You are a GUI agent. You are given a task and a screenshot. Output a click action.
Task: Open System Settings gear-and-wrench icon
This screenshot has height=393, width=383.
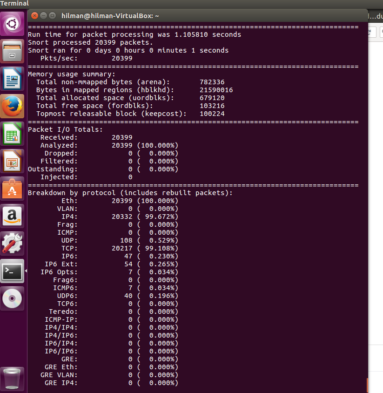(12, 243)
